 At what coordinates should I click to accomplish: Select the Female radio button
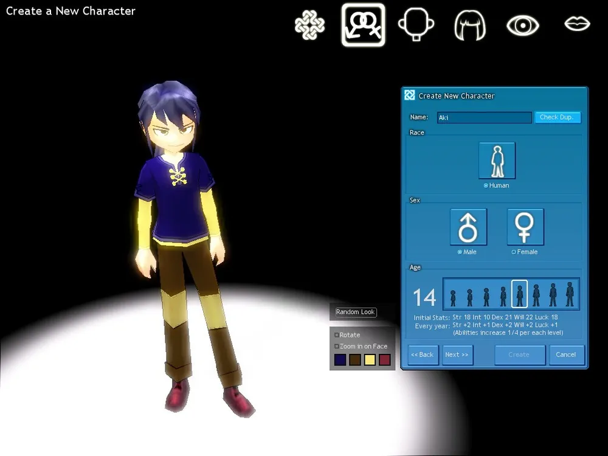coord(514,252)
